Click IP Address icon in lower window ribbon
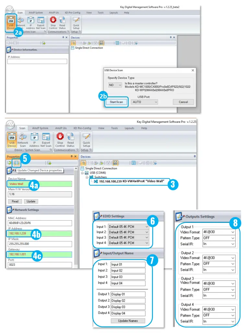248x333 pixels. coord(34,140)
